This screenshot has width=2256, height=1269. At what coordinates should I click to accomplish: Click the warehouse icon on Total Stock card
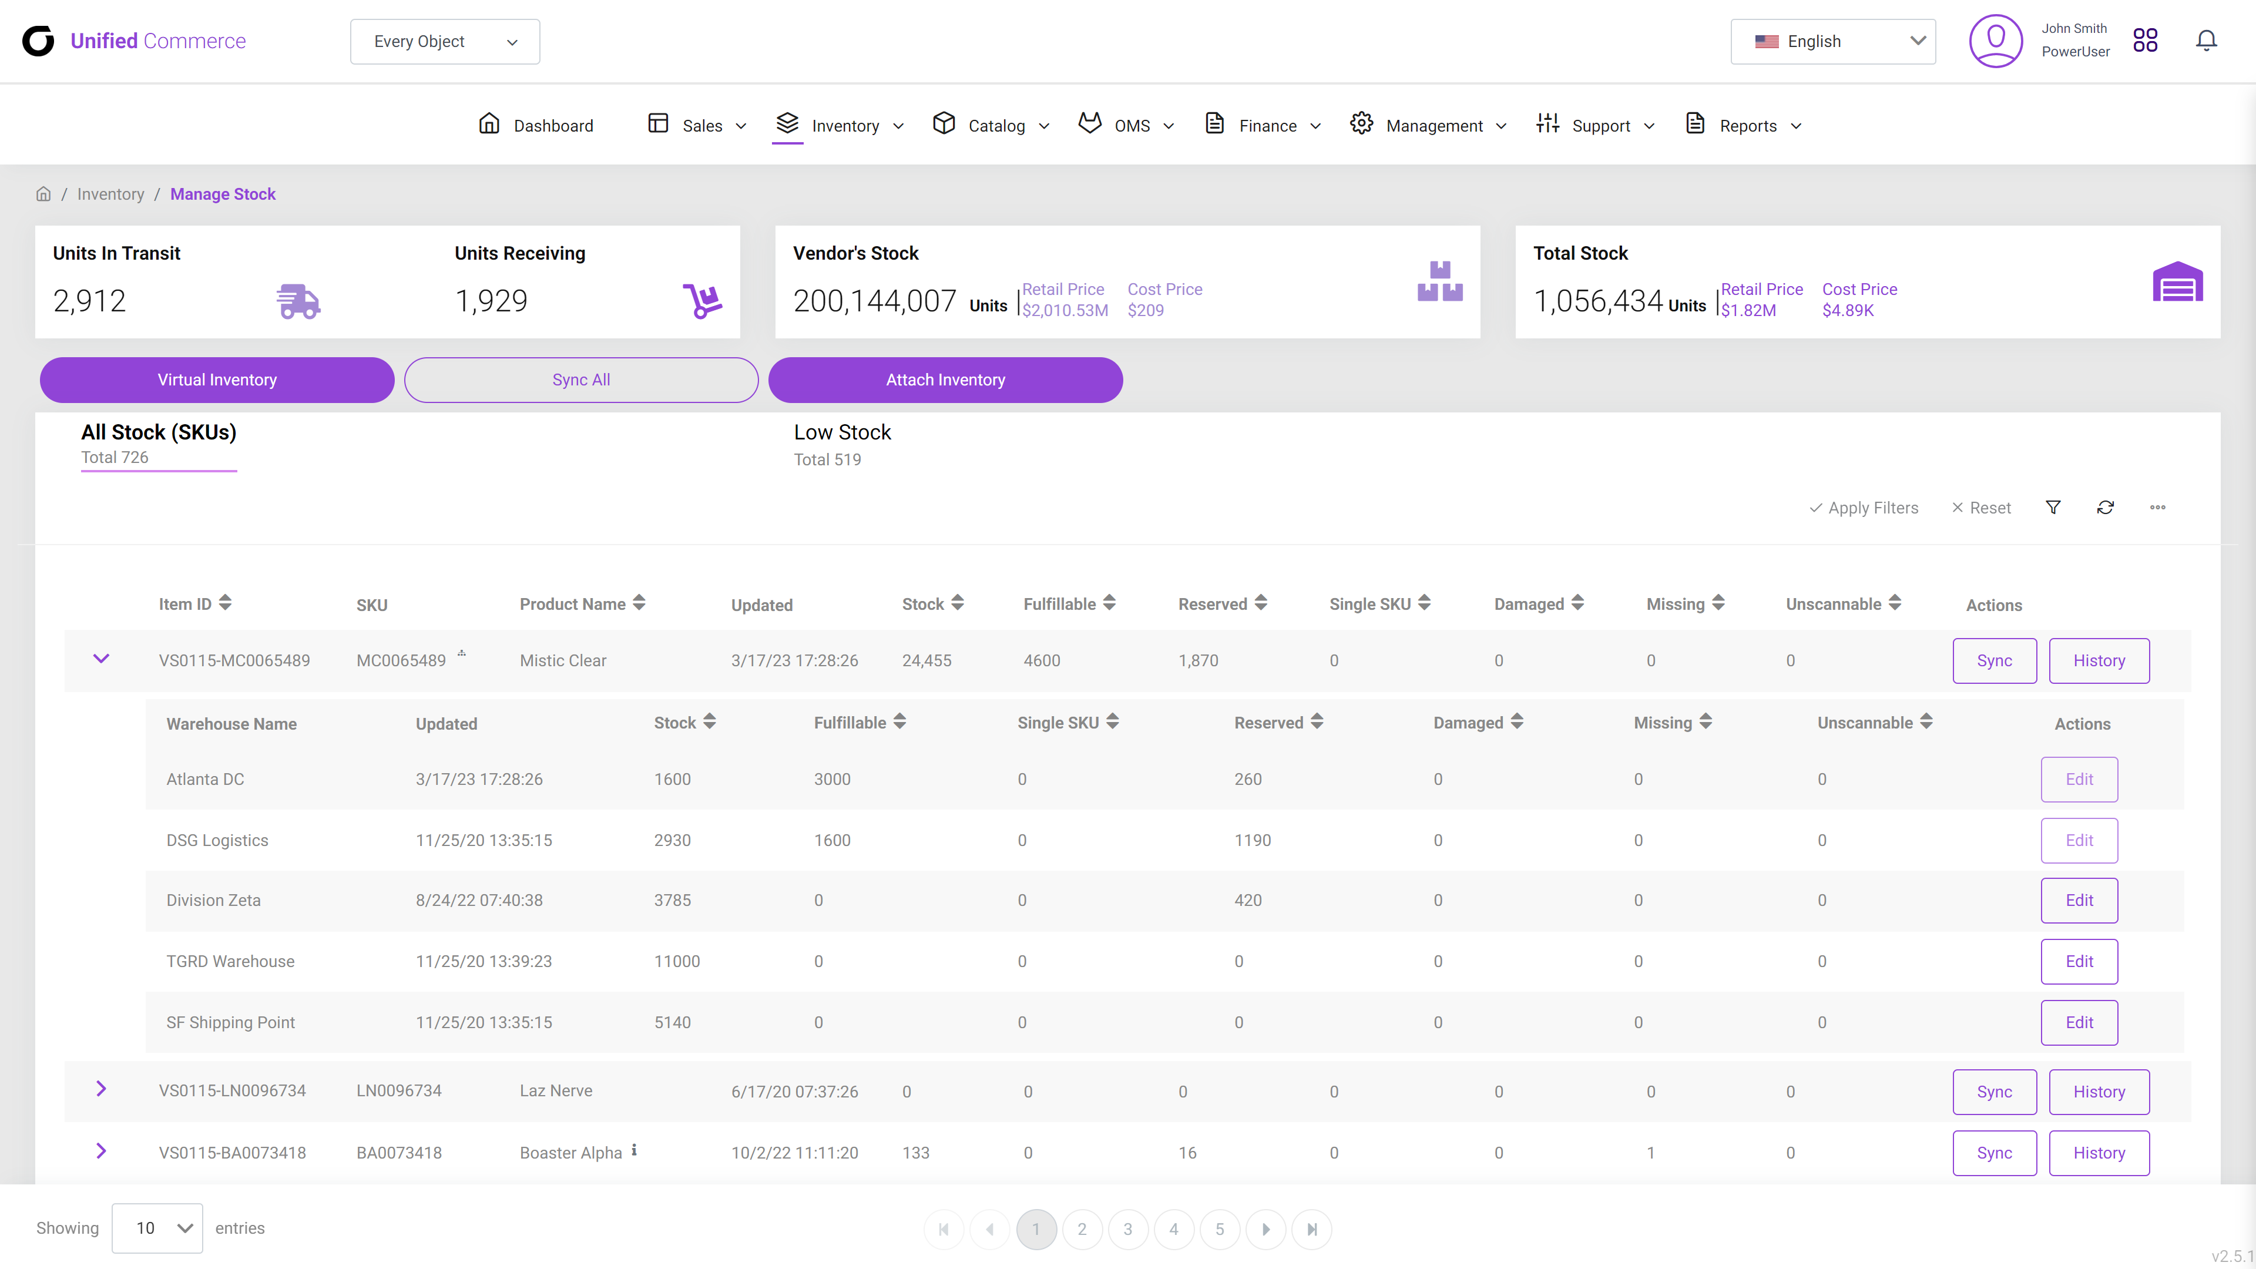pyautogui.click(x=2178, y=282)
